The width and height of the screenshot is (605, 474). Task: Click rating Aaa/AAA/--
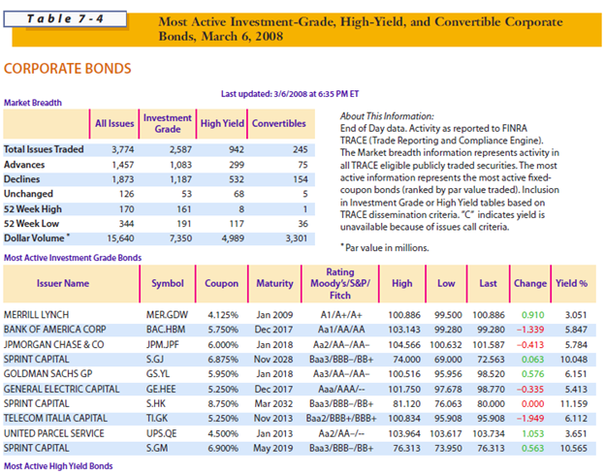click(x=340, y=389)
